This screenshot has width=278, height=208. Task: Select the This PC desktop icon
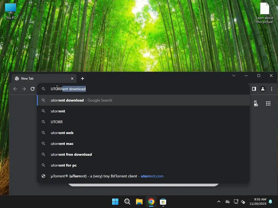click(x=11, y=11)
